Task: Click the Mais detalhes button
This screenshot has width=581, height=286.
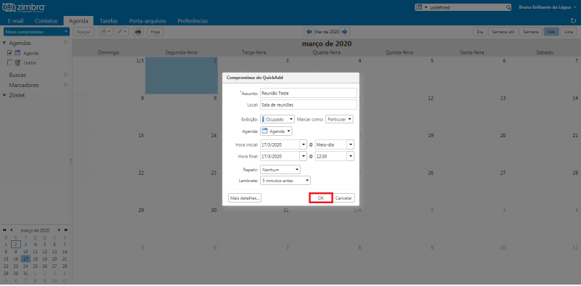Action: (245, 198)
